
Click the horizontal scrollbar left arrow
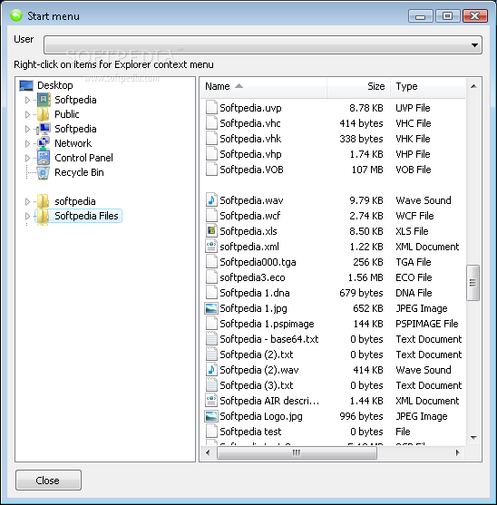(208, 452)
